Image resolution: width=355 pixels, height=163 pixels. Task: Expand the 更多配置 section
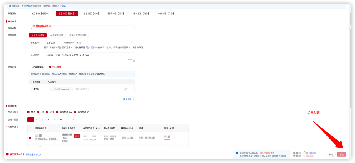129,99
